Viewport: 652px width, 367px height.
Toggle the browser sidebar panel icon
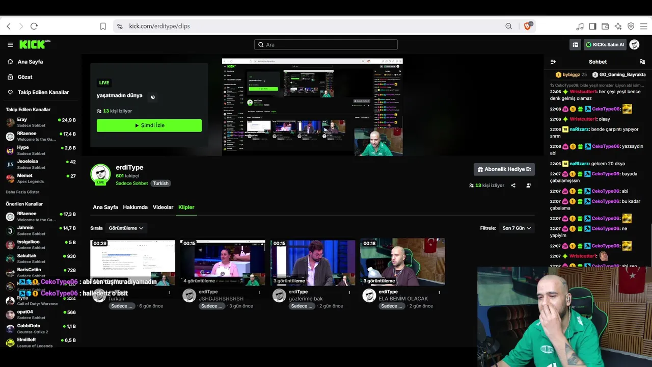tap(592, 26)
